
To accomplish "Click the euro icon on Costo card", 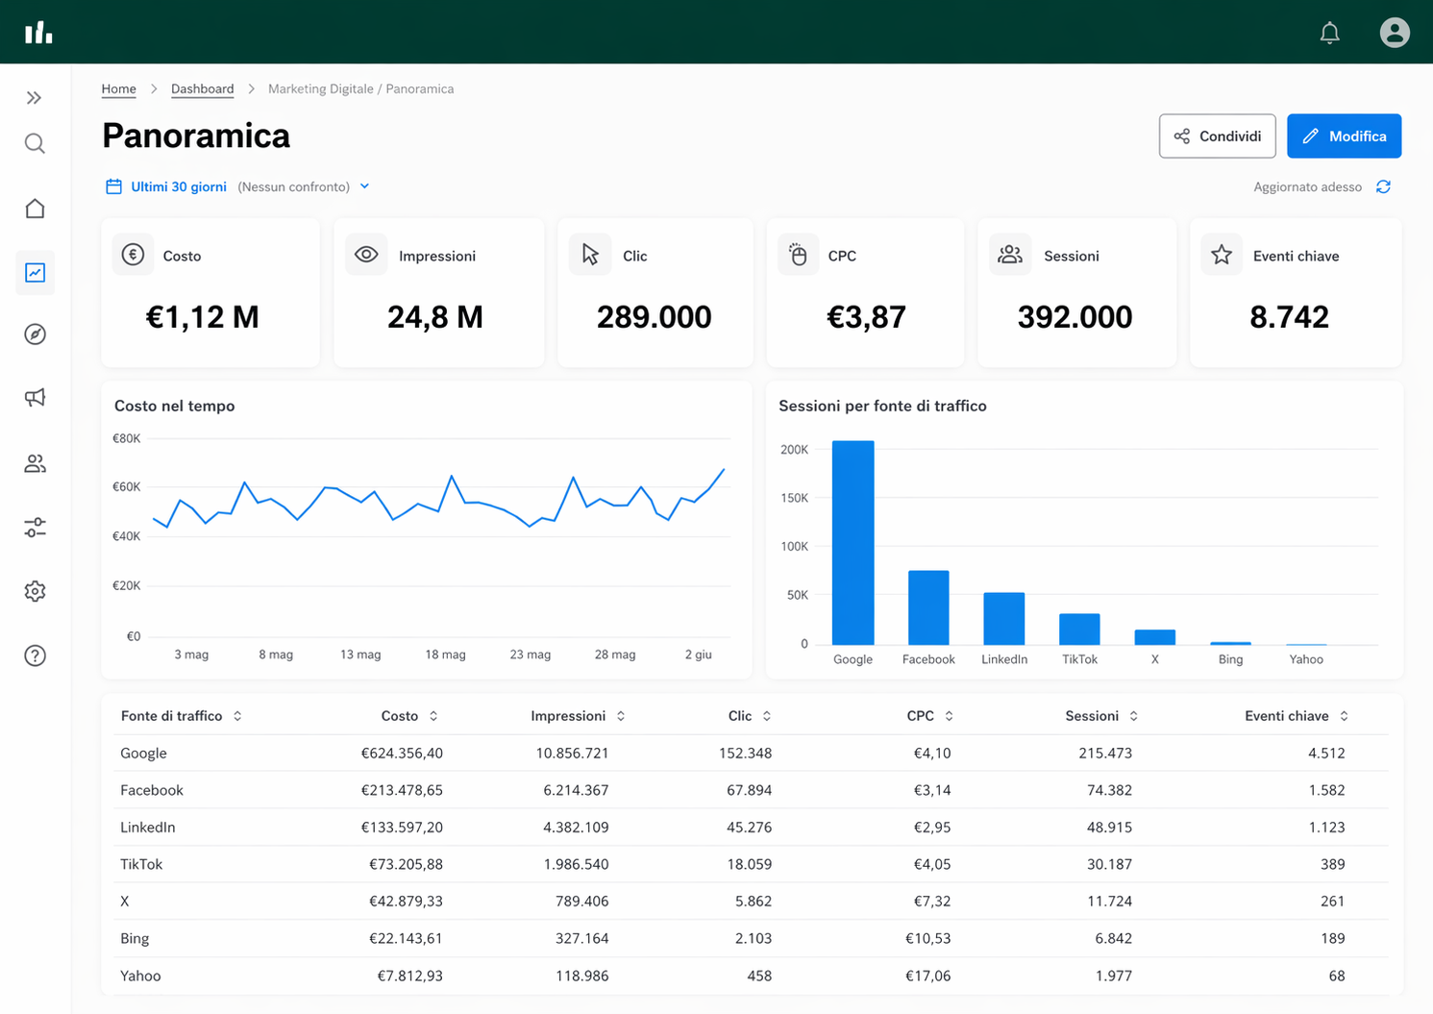I will coord(133,255).
